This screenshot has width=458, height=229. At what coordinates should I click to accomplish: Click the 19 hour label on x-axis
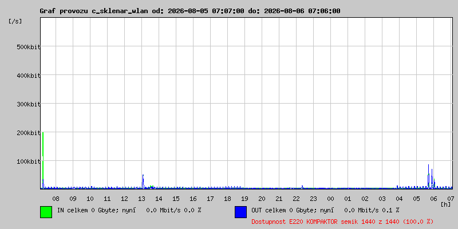click(x=245, y=199)
